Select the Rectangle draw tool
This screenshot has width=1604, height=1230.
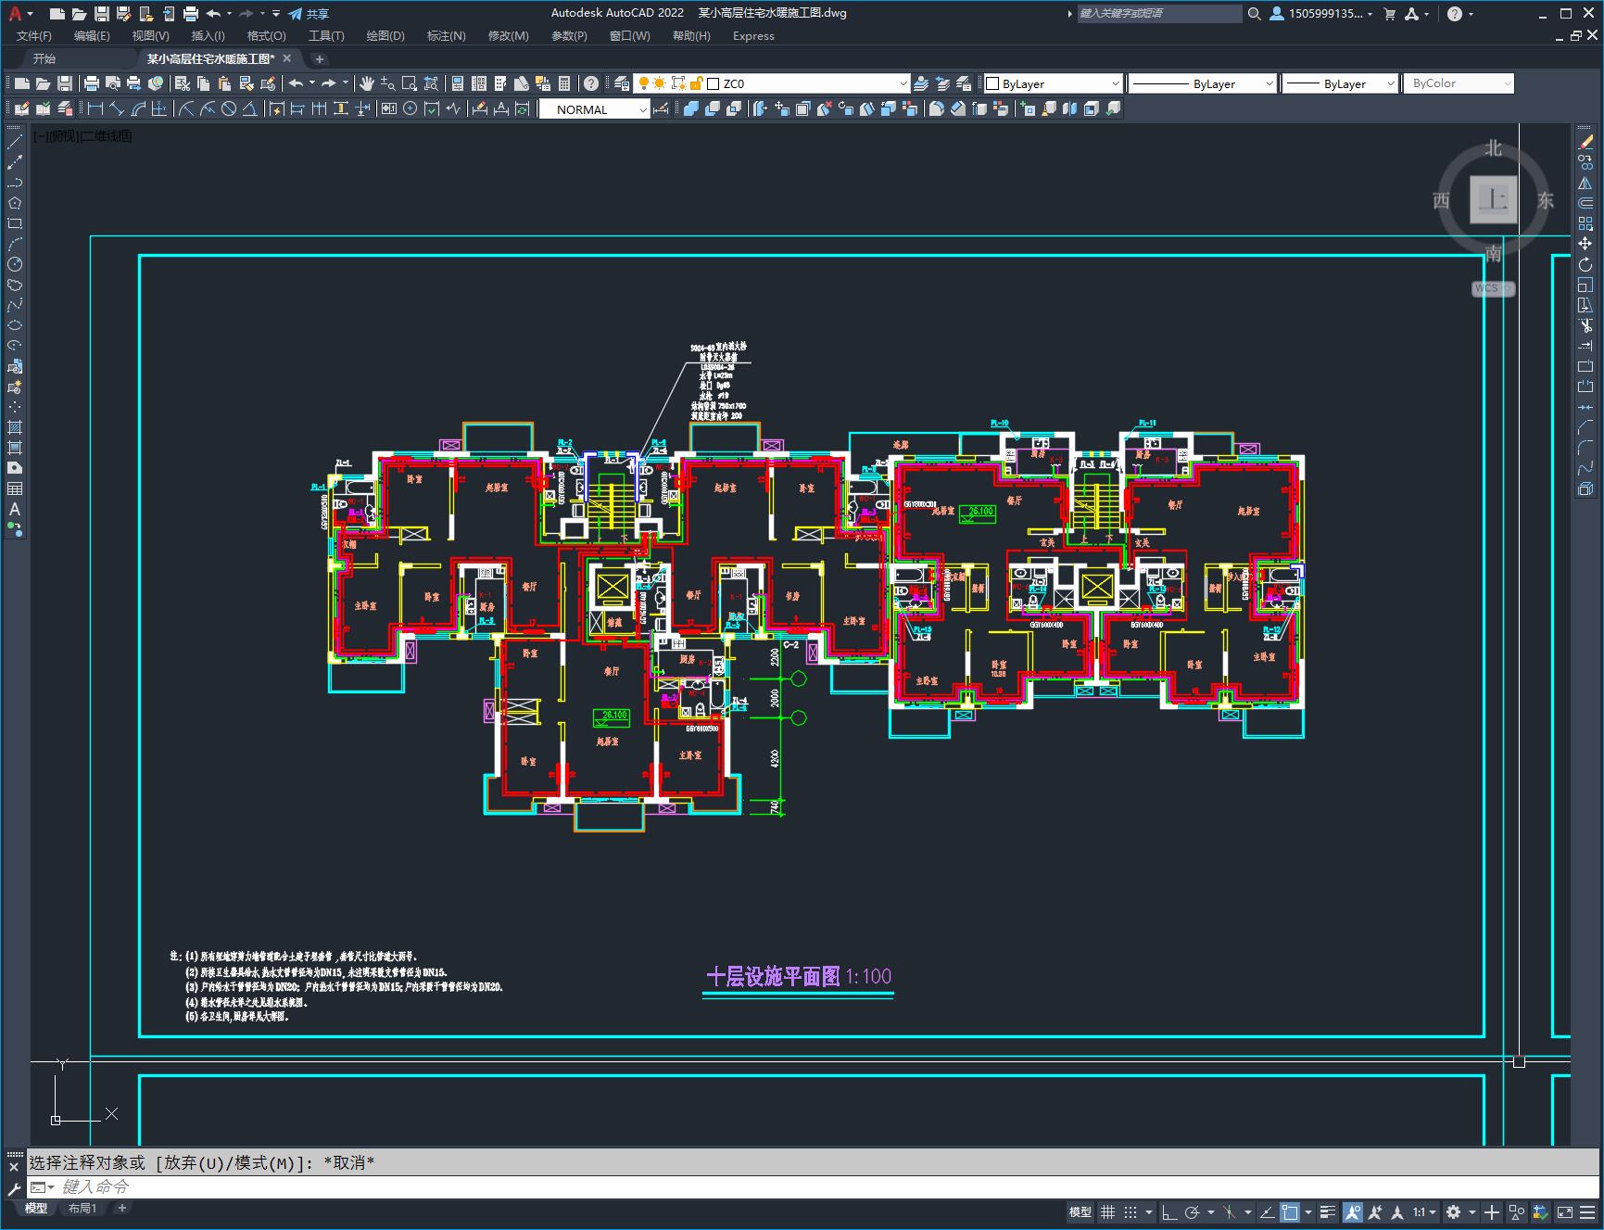[x=15, y=223]
